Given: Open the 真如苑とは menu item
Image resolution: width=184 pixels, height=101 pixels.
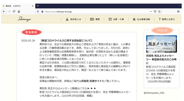Looking at the screenshot, I should (73, 19).
